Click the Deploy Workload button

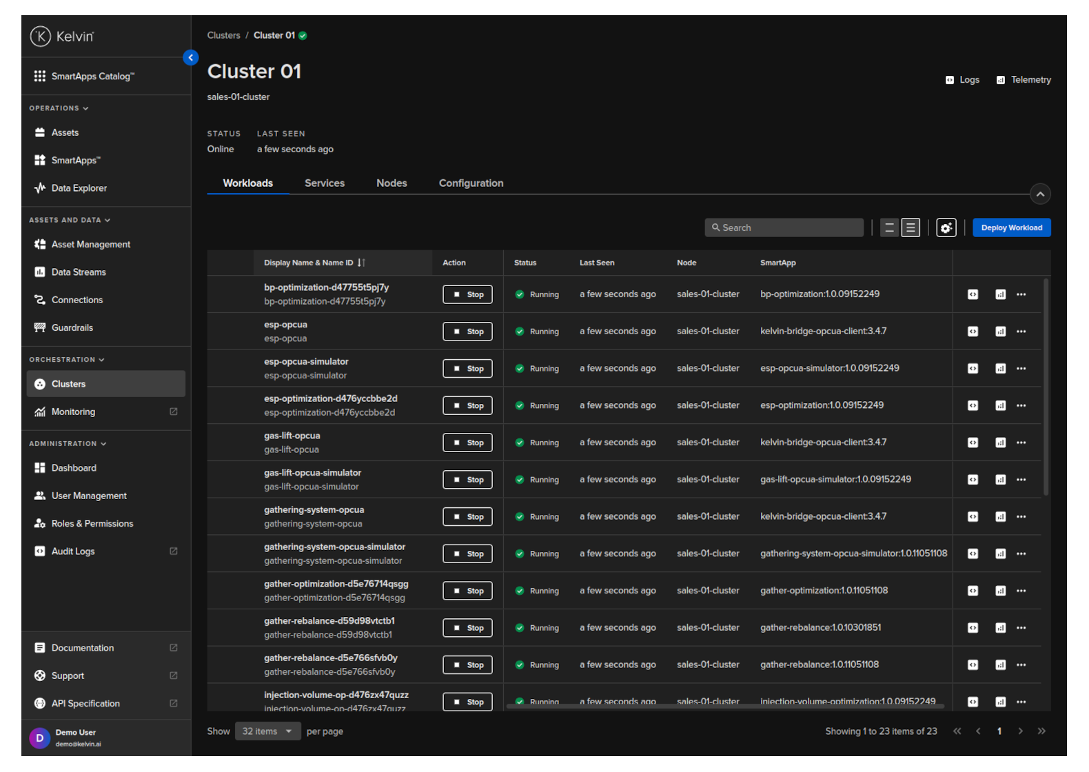(x=1011, y=227)
